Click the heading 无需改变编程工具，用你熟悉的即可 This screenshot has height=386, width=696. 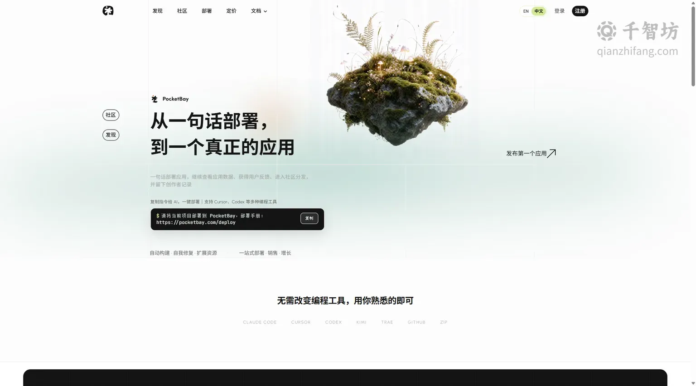pyautogui.click(x=345, y=300)
